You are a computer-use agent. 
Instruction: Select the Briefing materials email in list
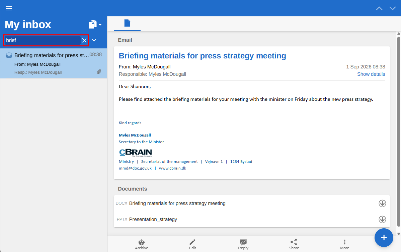[x=54, y=63]
